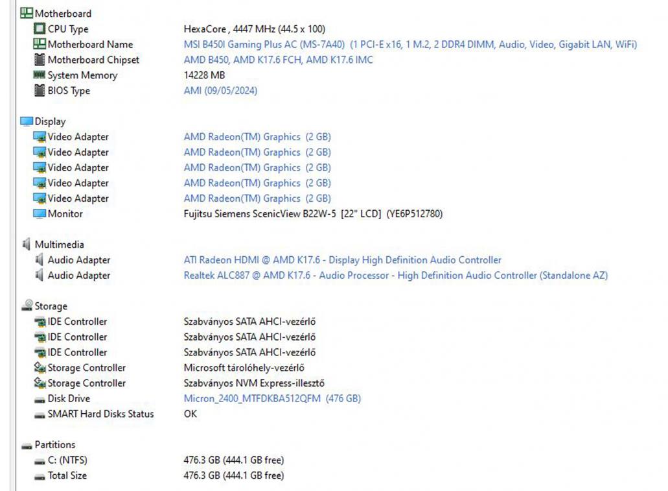Click the Multimedia speaker icon

[x=27, y=245]
